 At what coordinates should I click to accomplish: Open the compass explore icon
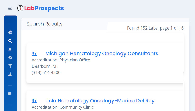[x=10, y=58]
